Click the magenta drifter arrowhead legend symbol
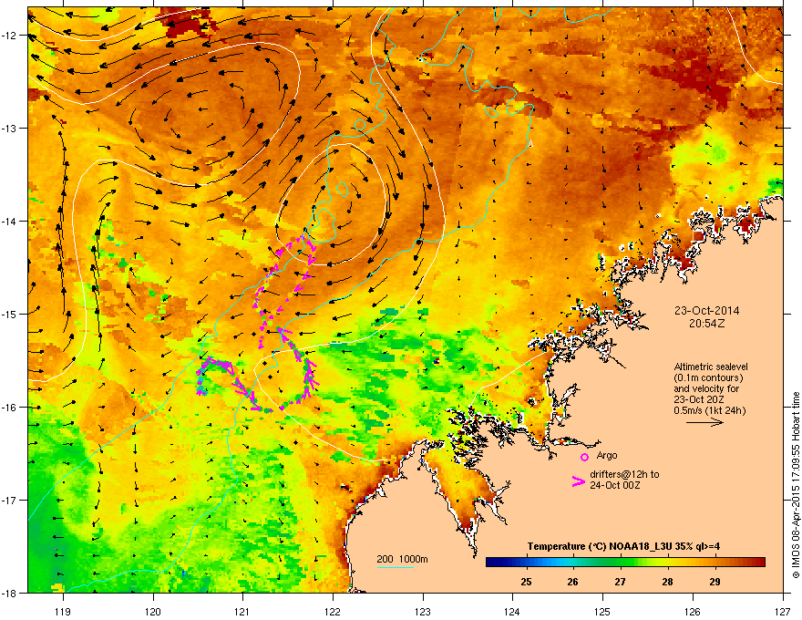802x620 pixels. tap(579, 481)
